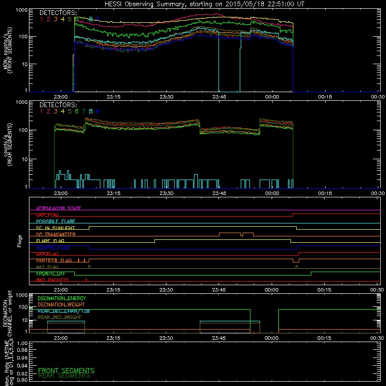
Task: Select blue detector number 9 in rear segments legend
Action: pyautogui.click(x=98, y=111)
